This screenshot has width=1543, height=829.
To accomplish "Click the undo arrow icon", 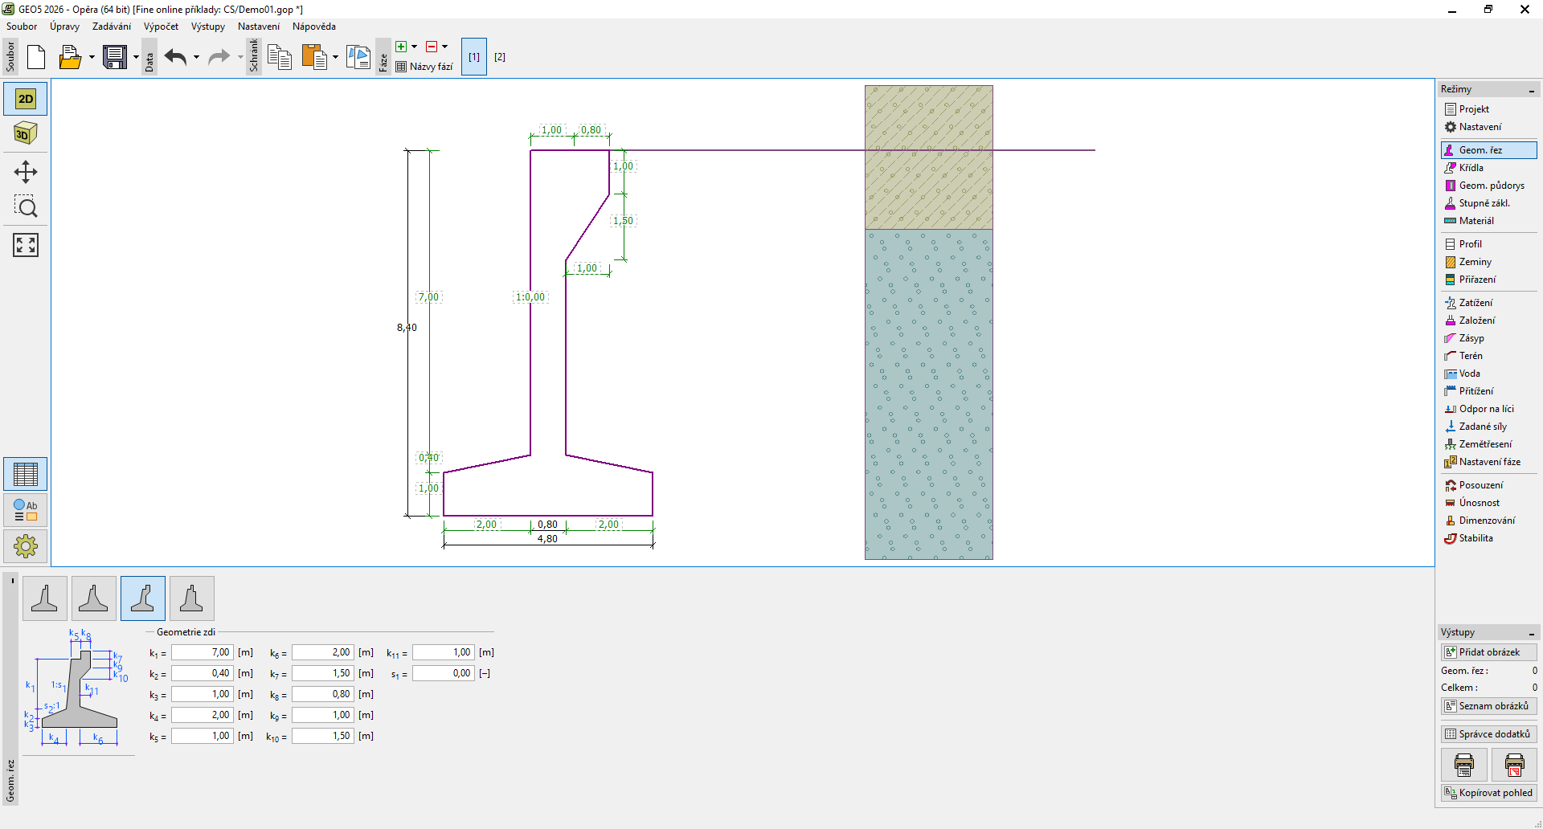I will click(175, 57).
